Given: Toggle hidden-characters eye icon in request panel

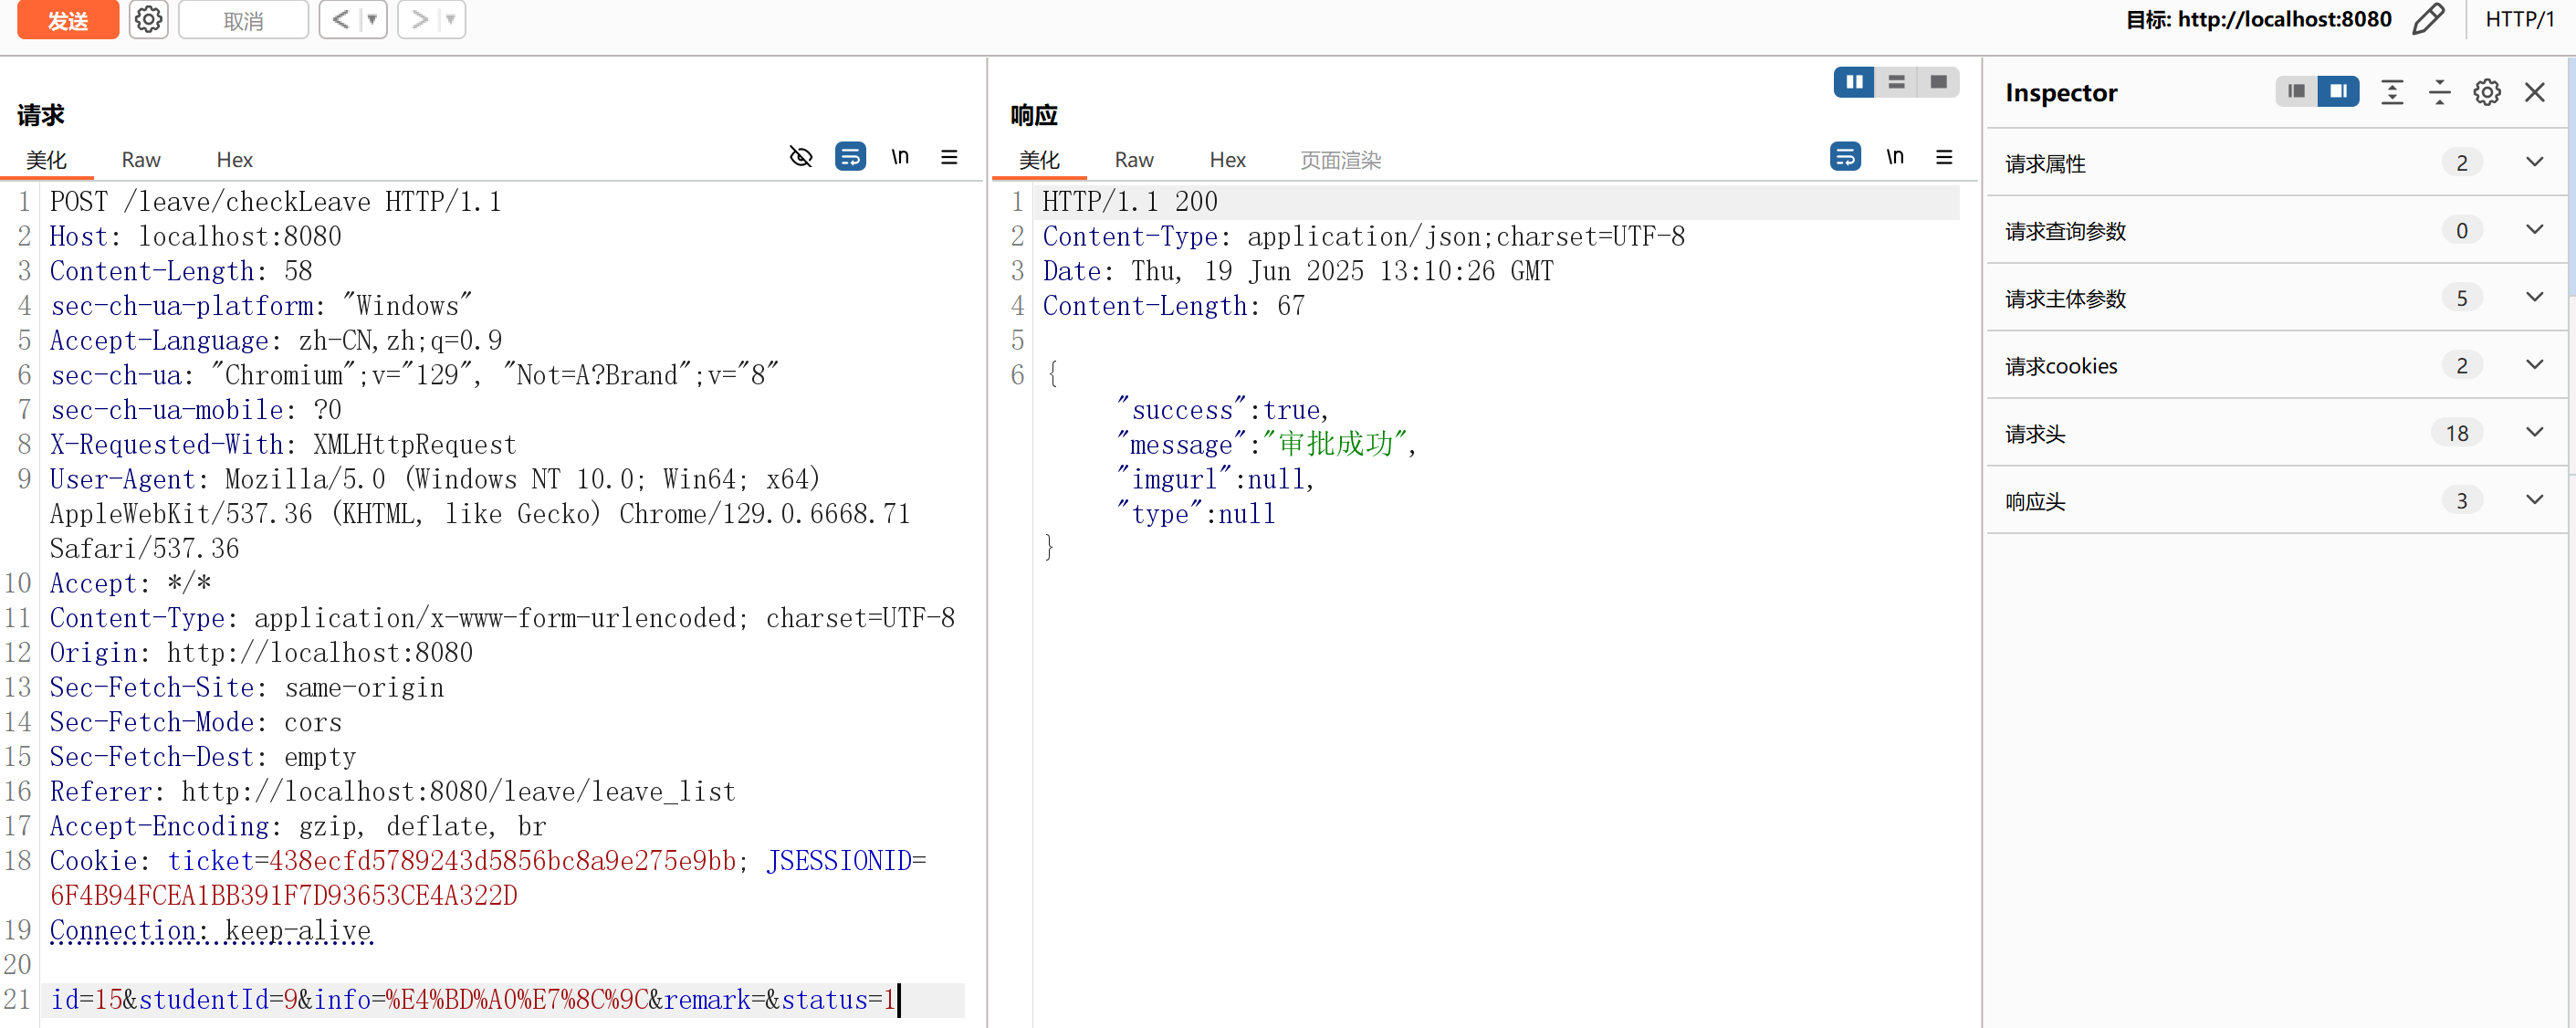Looking at the screenshot, I should [x=801, y=156].
